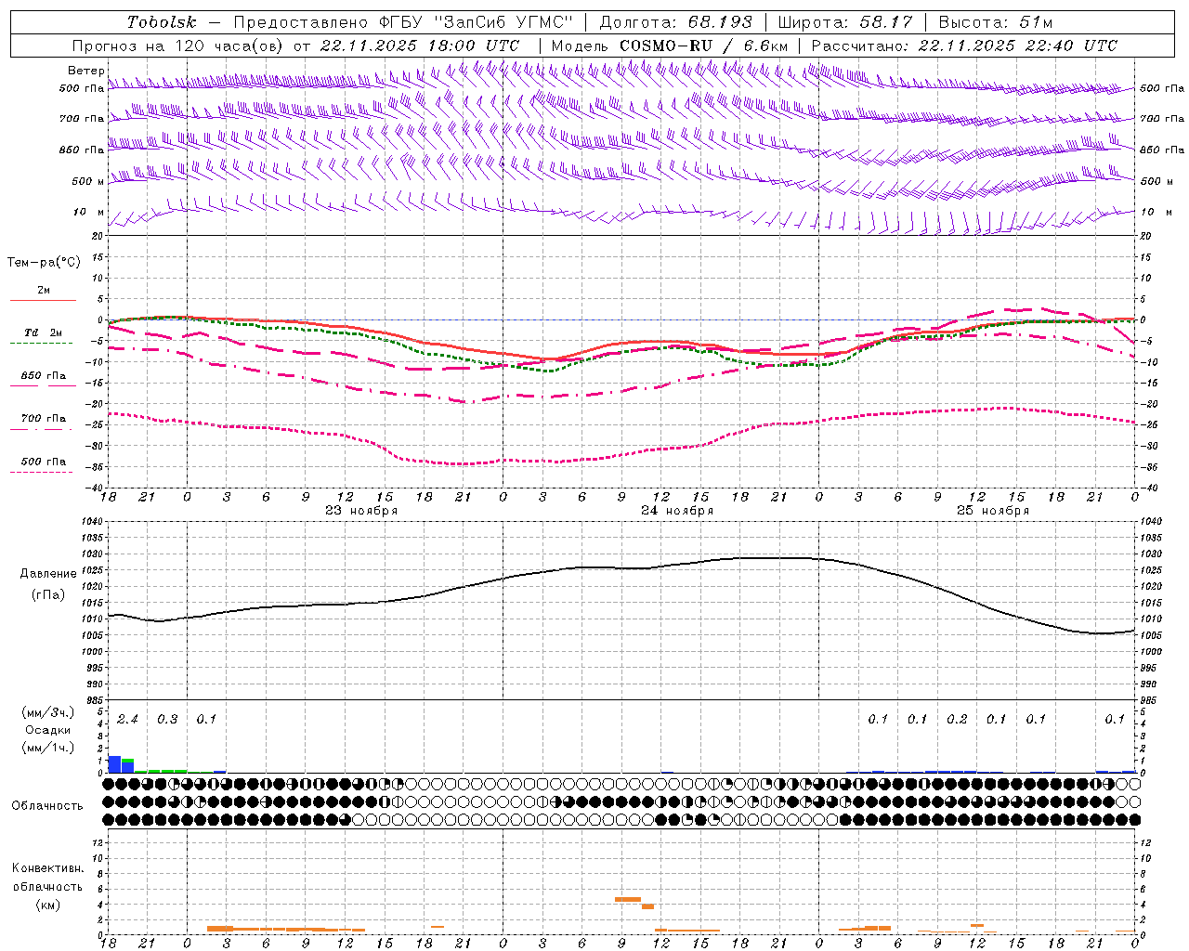The image size is (1189, 951).
Task: Click the 'Ветер' wind panel label
Action: pos(85,71)
